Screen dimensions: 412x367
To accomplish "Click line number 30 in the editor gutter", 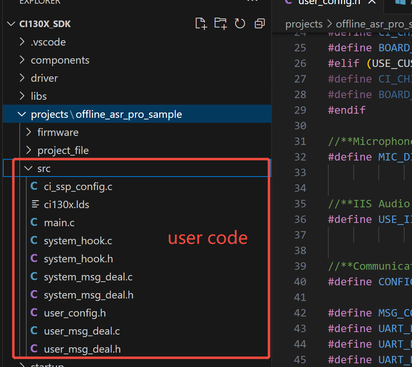I will [300, 126].
